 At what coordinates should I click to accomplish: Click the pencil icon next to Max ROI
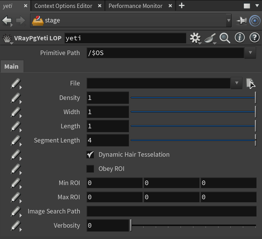[16, 197]
